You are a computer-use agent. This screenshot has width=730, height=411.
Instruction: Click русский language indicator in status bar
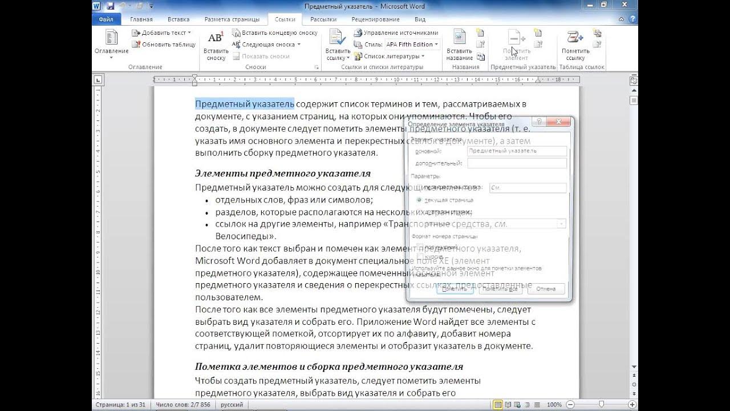[232, 405]
